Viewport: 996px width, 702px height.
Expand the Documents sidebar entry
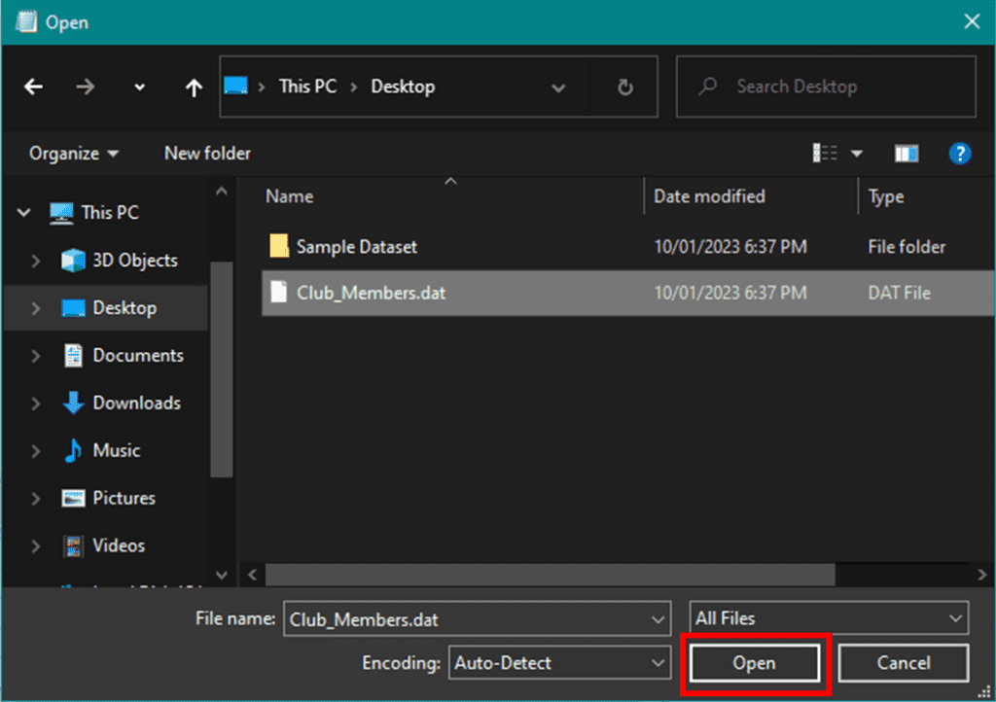coord(36,355)
